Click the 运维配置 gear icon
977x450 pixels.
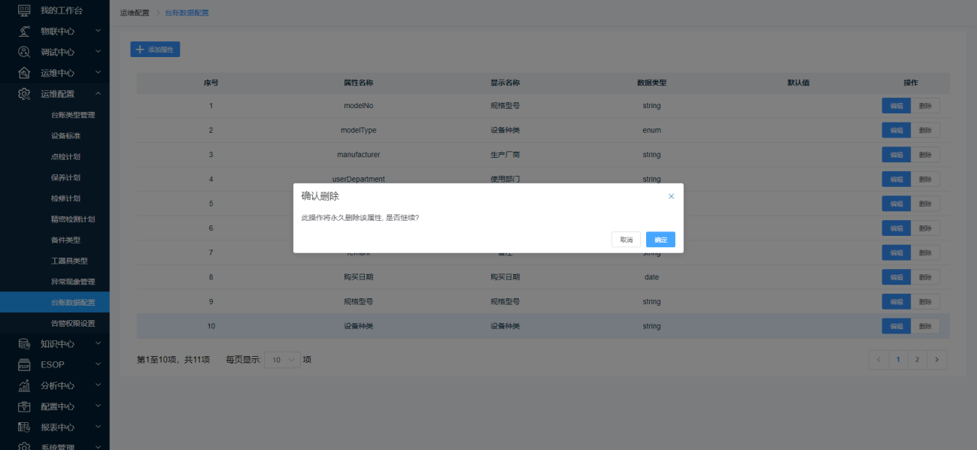coord(24,94)
